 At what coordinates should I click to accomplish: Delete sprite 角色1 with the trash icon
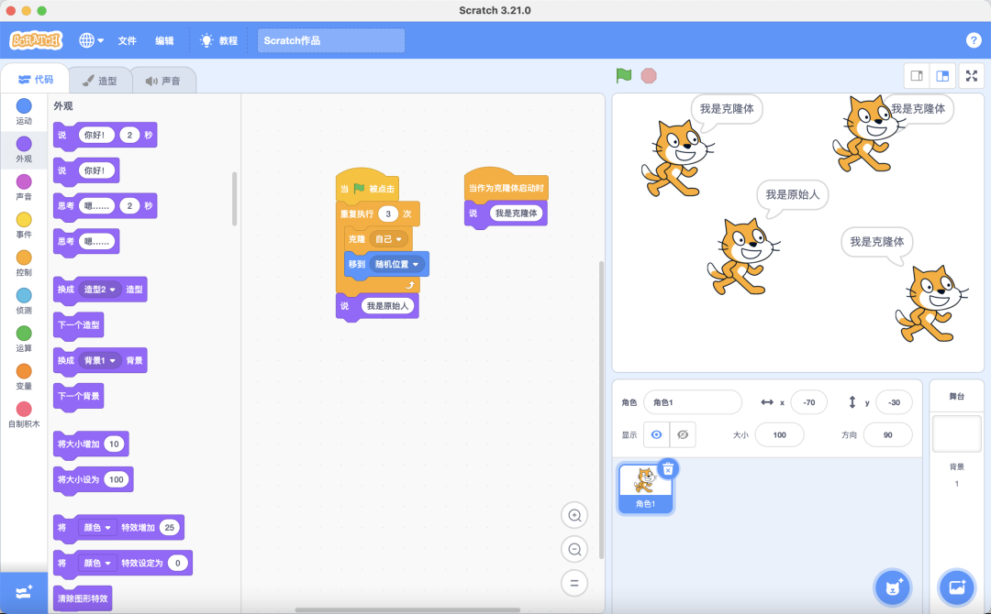[668, 469]
